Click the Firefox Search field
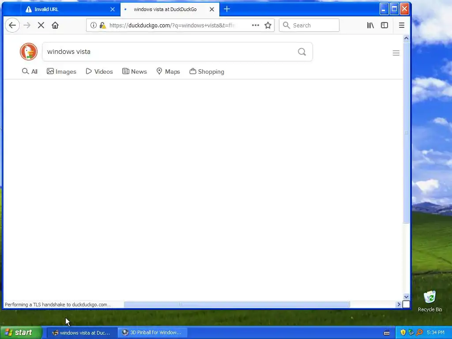Viewport: 452px width, 339px height. coord(309,25)
